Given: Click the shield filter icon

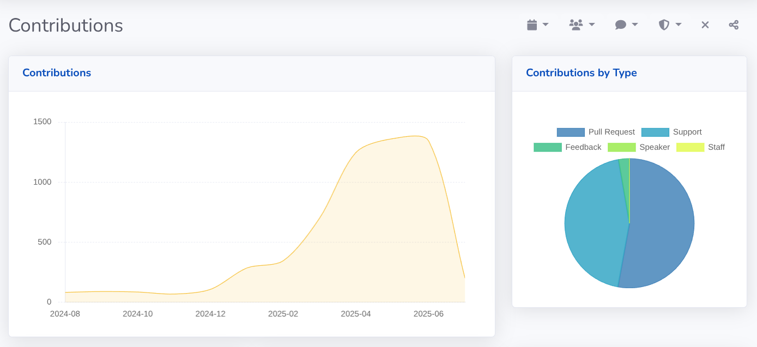Looking at the screenshot, I should coord(664,25).
